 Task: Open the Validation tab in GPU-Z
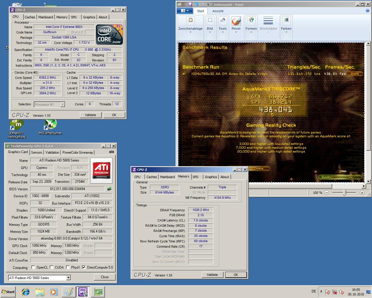[52, 152]
